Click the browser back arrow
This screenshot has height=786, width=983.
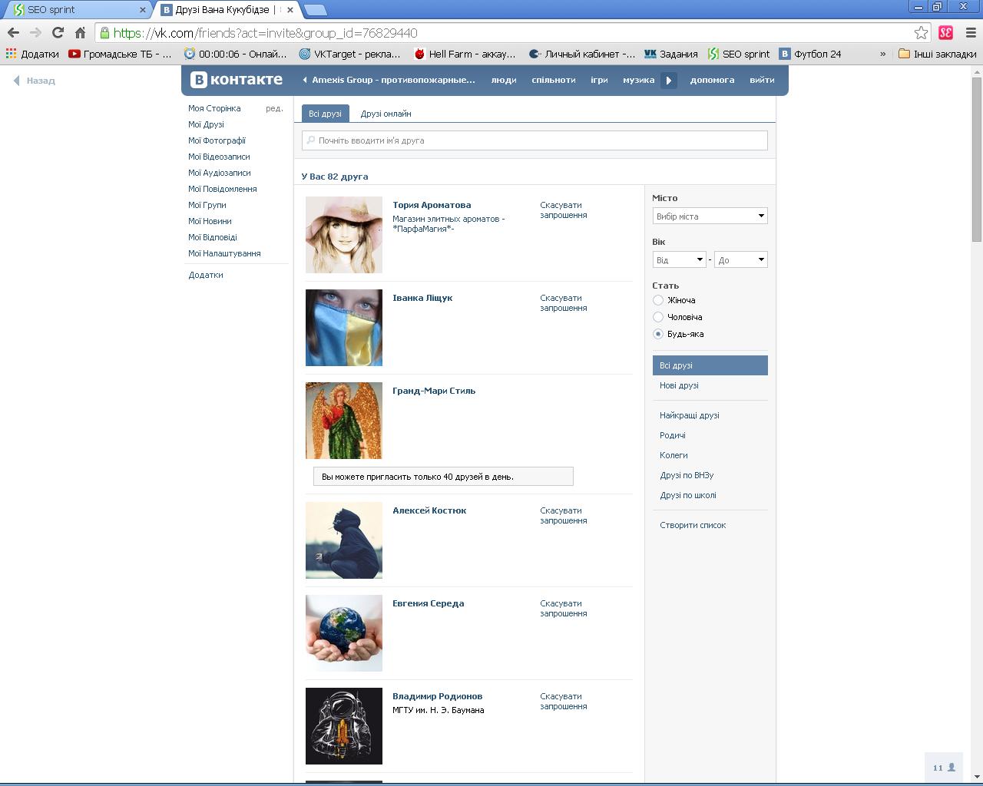coord(13,32)
